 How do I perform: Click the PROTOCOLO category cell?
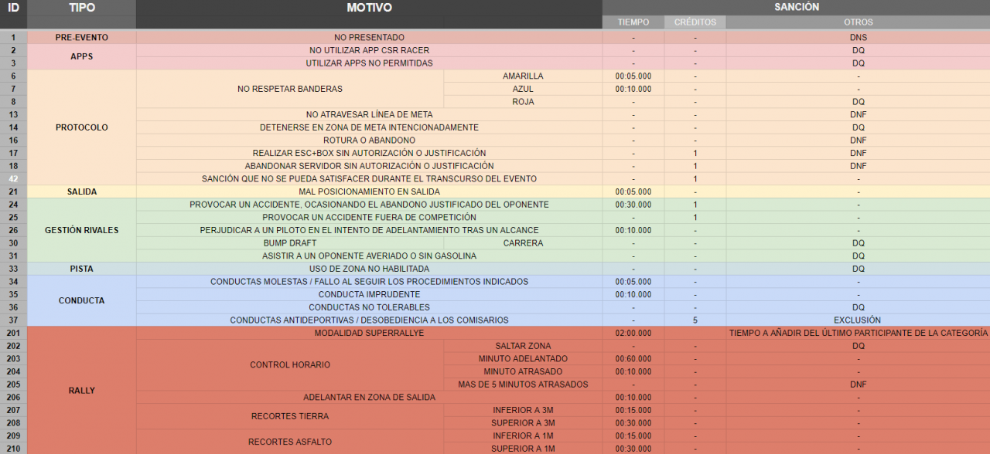tap(82, 127)
